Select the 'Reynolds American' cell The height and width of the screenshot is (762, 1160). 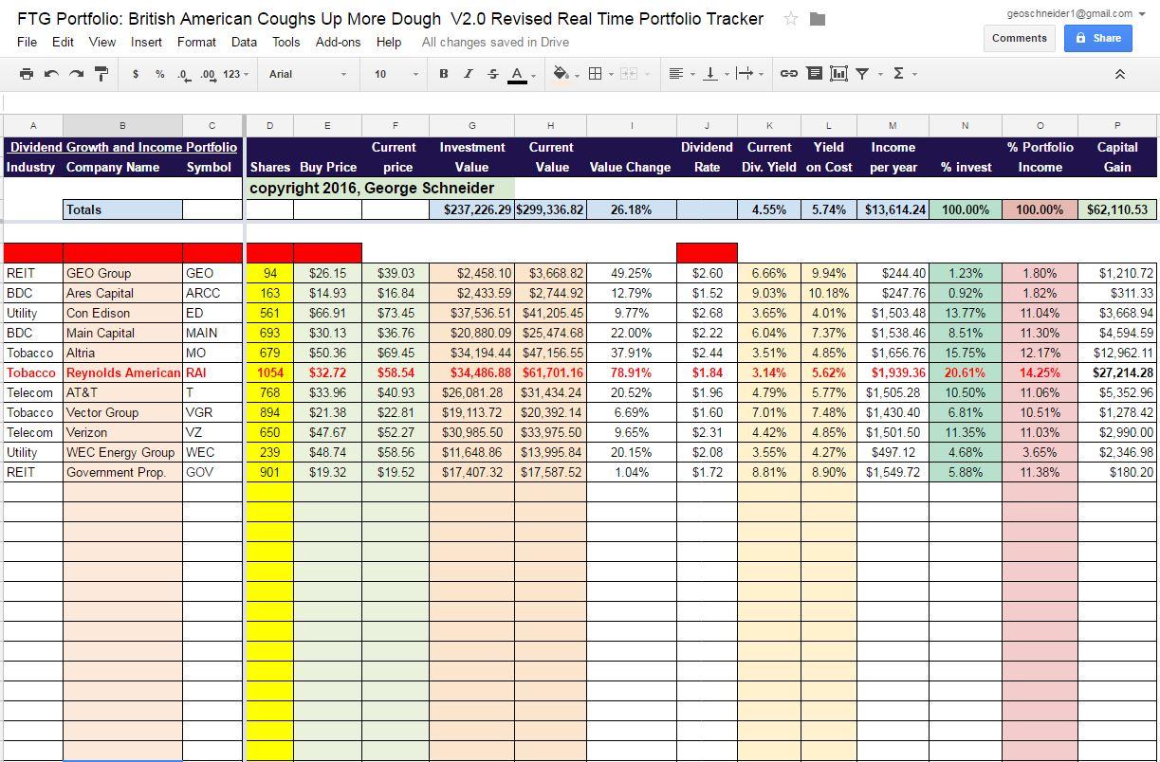(122, 372)
